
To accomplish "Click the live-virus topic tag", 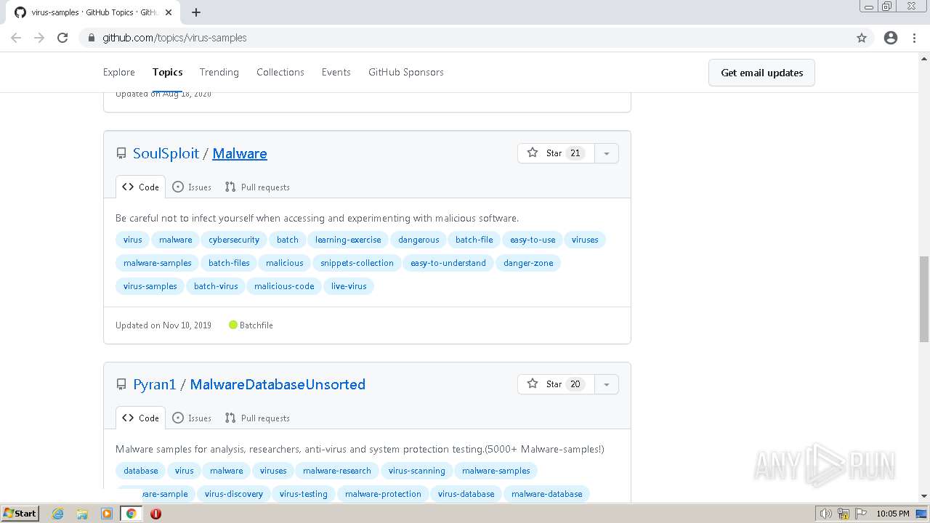I will [x=349, y=286].
